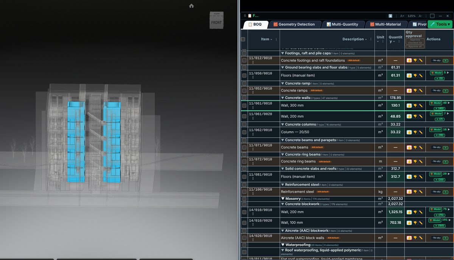Click the 125% zoom level value

pyautogui.click(x=411, y=16)
